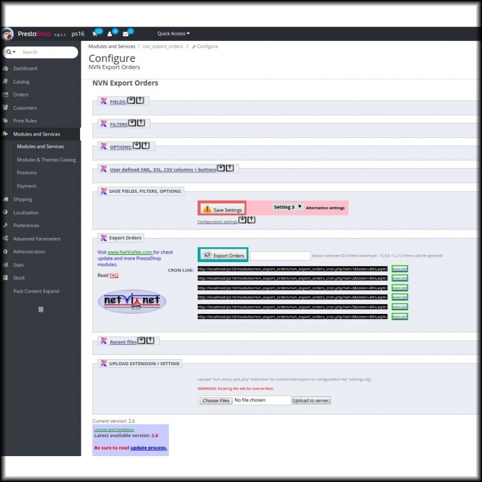Click the Stats chart sidebar icon

click(5, 264)
